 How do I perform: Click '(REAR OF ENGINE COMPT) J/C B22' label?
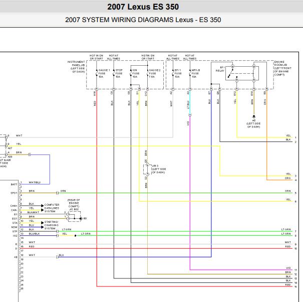pos(74,205)
